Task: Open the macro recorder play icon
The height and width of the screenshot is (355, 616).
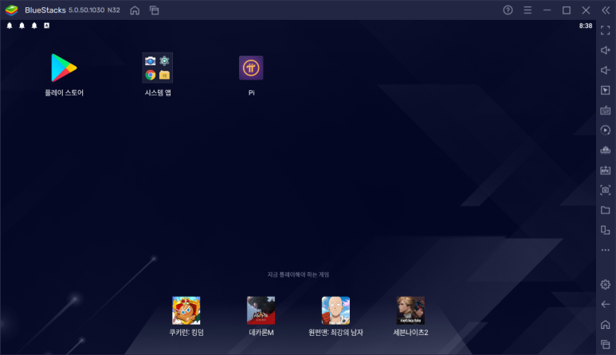Action: point(606,131)
